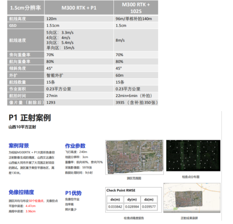The height and width of the screenshot is (224, 233).
Task: Select the line '飞行高度: 240m'
Action: [76, 152]
